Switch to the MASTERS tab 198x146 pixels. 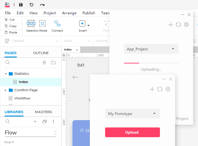[x=43, y=112]
